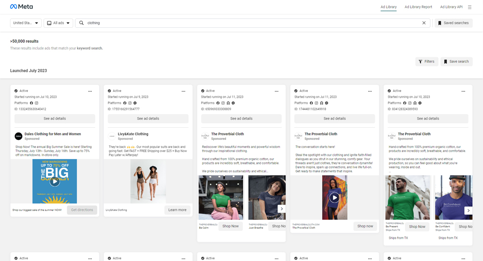The height and width of the screenshot is (261, 483).
Task: Open Be Confident blue shirt image
Action: [x=454, y=198]
